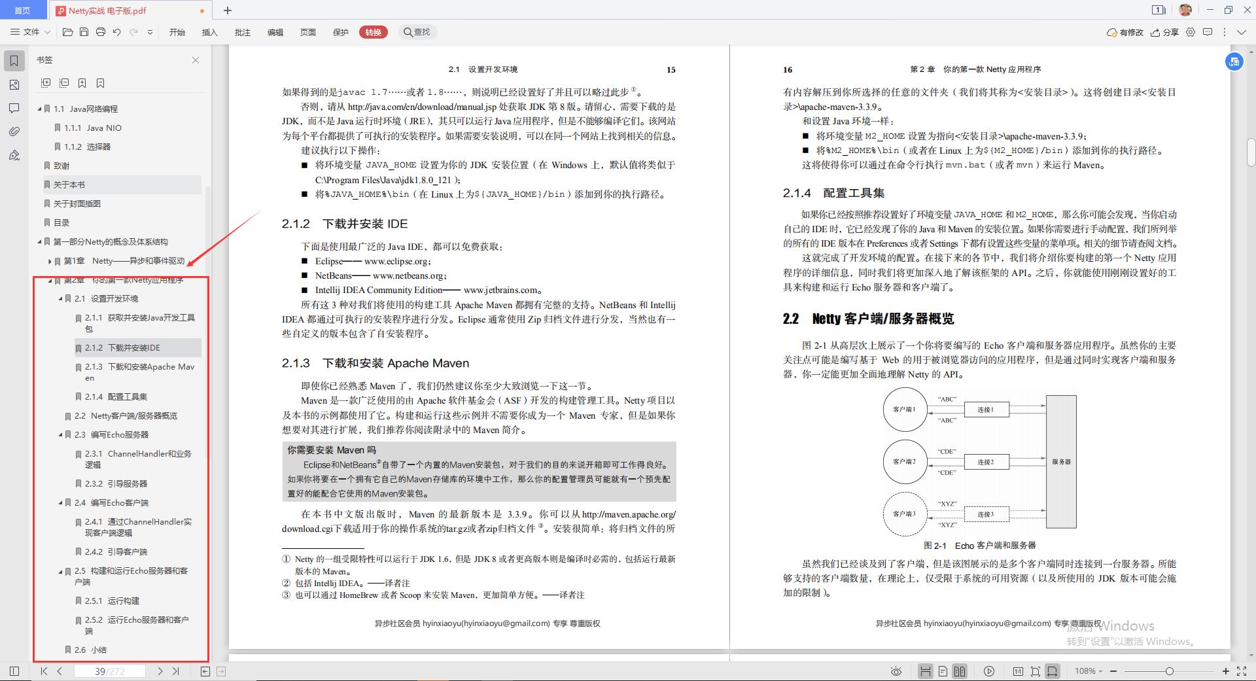The height and width of the screenshot is (681, 1256).
Task: Click the print icon in the toolbar
Action: pyautogui.click(x=101, y=31)
